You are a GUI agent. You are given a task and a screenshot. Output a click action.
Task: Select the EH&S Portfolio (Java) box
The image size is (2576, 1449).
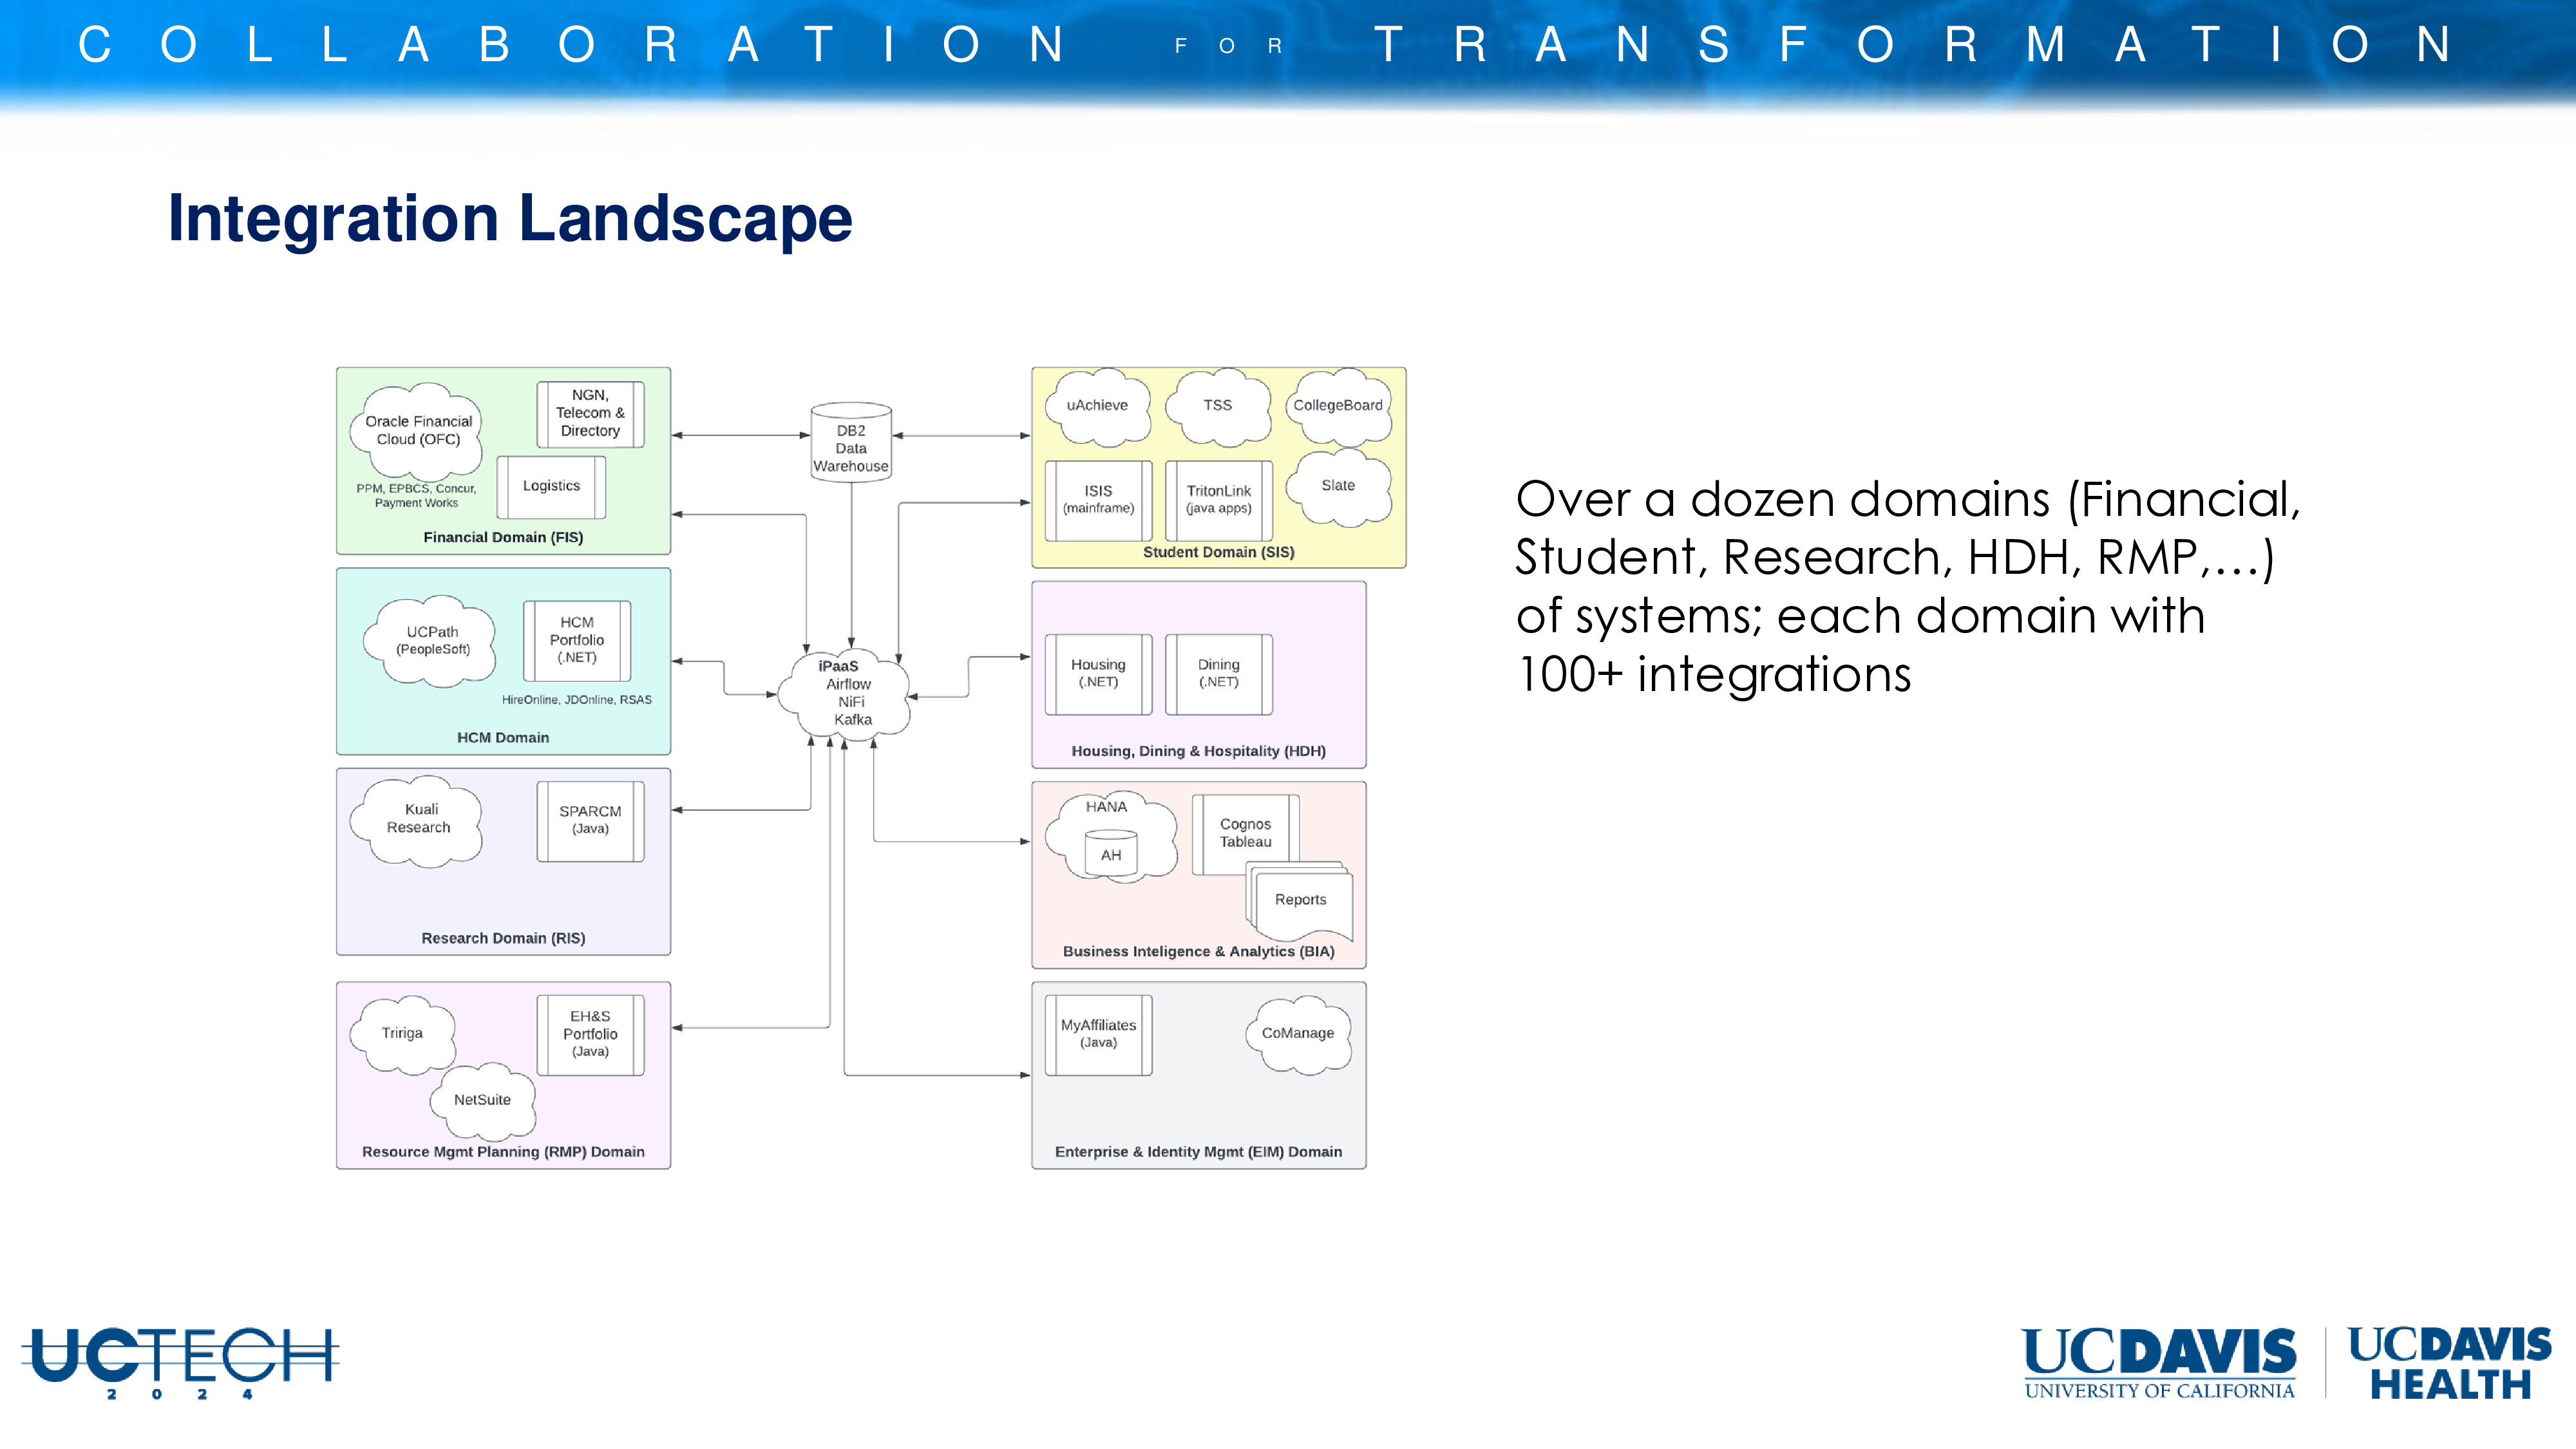coord(590,1034)
